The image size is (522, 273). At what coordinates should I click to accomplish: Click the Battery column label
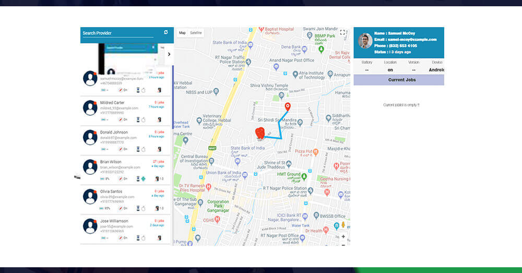(x=367, y=62)
